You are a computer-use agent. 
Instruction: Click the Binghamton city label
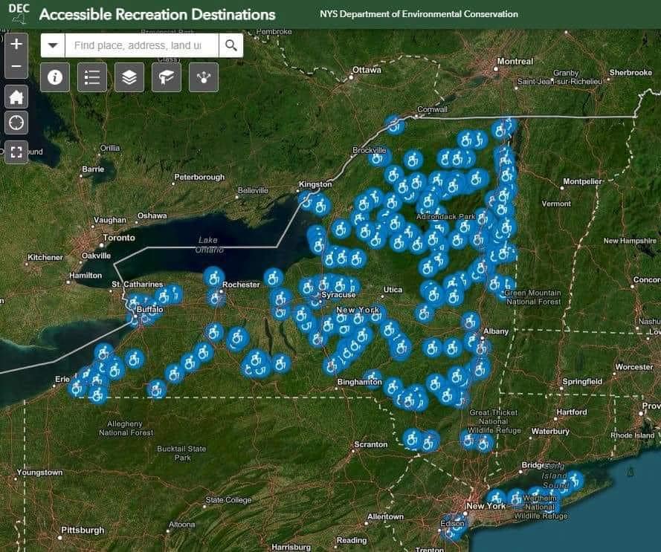coord(360,382)
